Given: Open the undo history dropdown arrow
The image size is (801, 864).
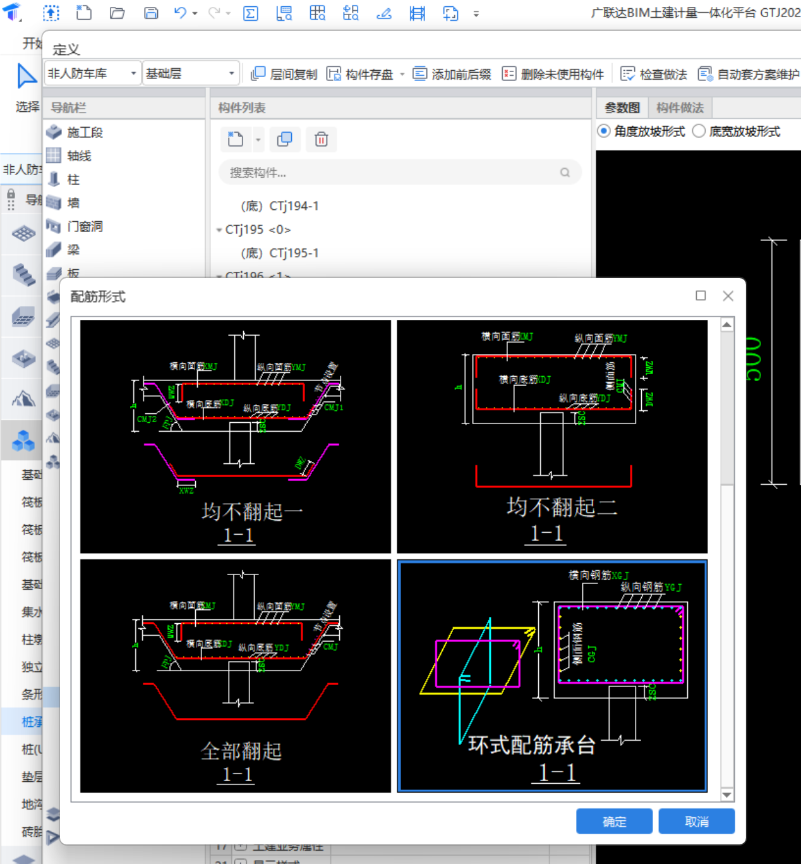Looking at the screenshot, I should (x=195, y=13).
